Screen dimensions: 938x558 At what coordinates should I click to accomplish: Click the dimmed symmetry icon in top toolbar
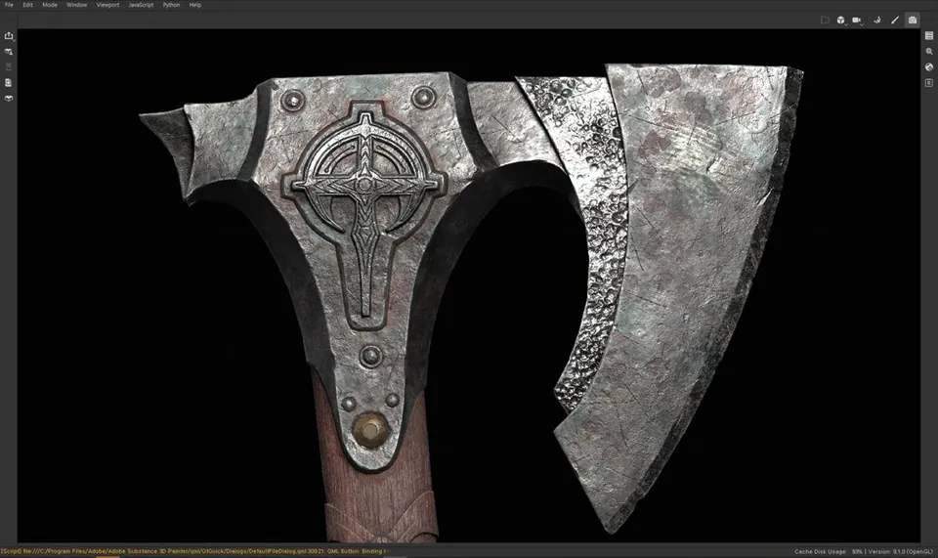pos(825,20)
